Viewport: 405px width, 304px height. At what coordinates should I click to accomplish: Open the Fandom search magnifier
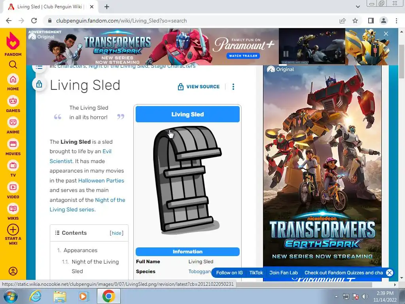pyautogui.click(x=13, y=65)
